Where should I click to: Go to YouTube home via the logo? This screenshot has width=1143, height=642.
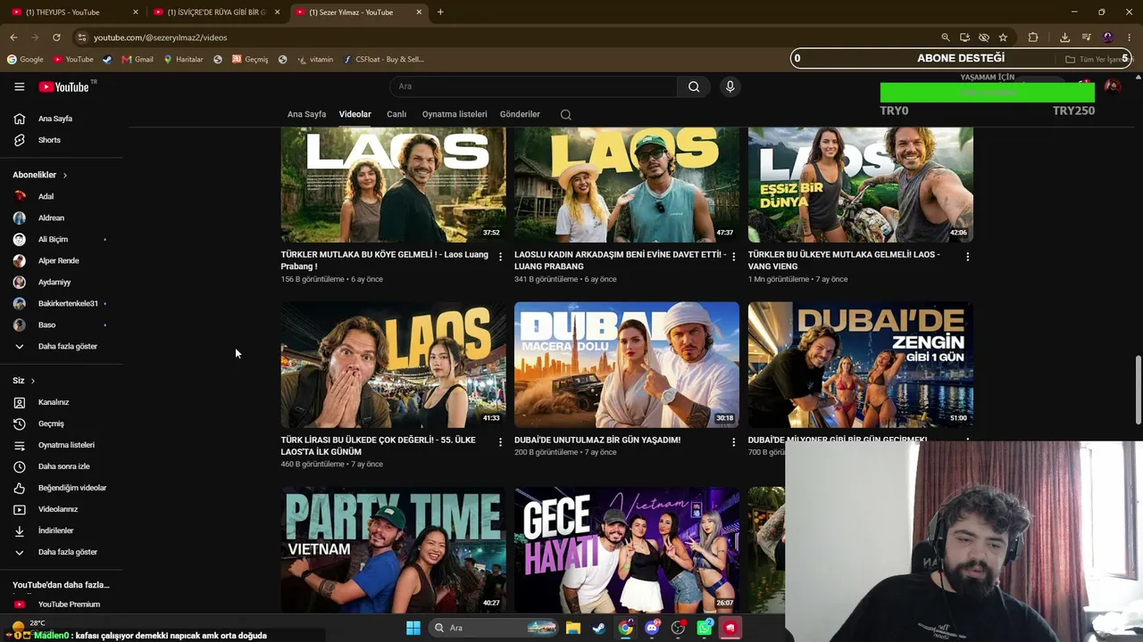64,86
